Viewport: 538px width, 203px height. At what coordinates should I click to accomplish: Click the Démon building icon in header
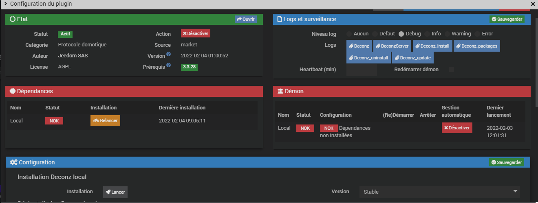click(280, 92)
